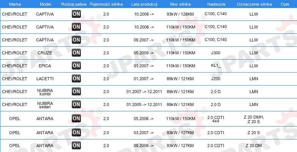Click the Opis column header
The height and width of the screenshot is (152, 297).
[x=285, y=4]
